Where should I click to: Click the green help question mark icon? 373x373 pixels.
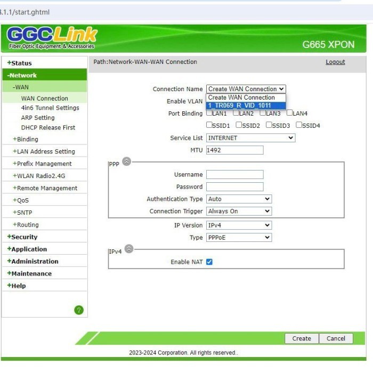coord(79,310)
